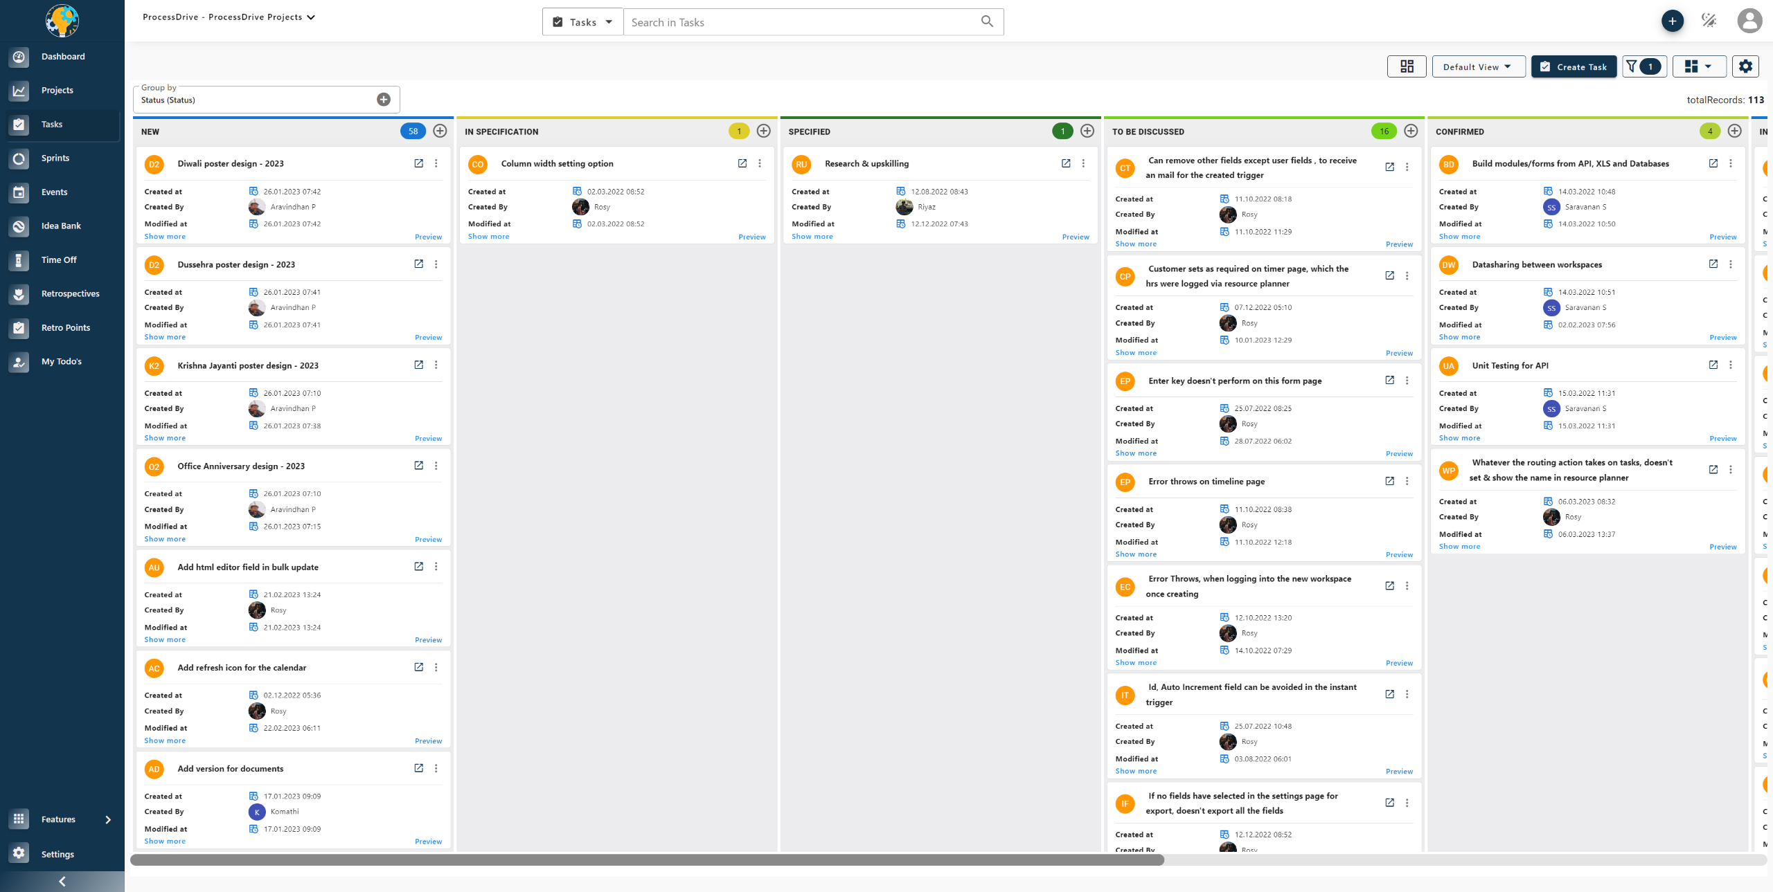This screenshot has height=892, width=1773.
Task: Switch to the Dashboard menu item
Action: point(63,56)
